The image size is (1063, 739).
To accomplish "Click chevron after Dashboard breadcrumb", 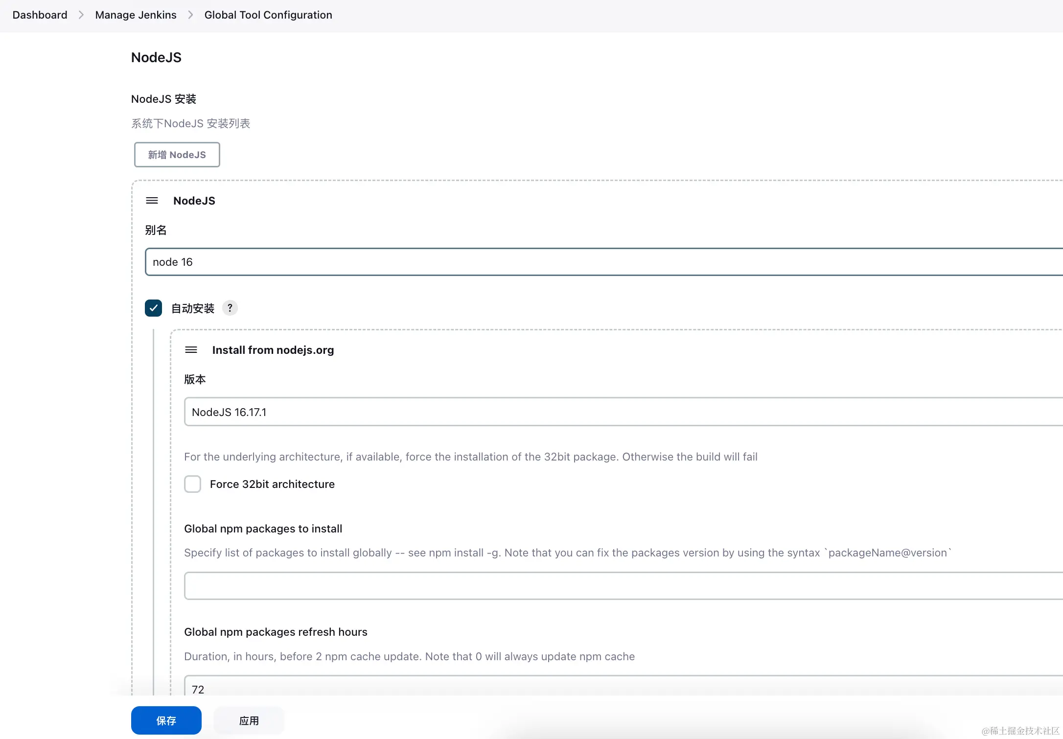I will [81, 15].
